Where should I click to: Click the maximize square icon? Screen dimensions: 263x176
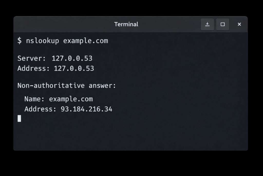(222, 24)
